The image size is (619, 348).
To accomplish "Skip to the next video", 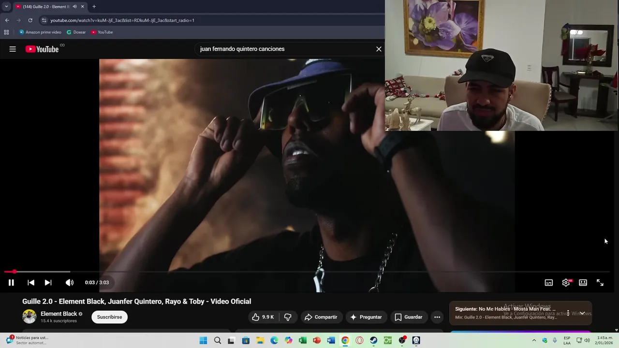I will coord(48,283).
